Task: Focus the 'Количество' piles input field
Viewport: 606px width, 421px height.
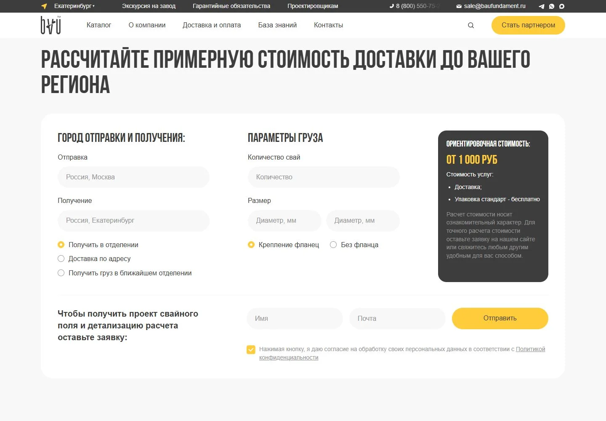Action: pos(324,177)
